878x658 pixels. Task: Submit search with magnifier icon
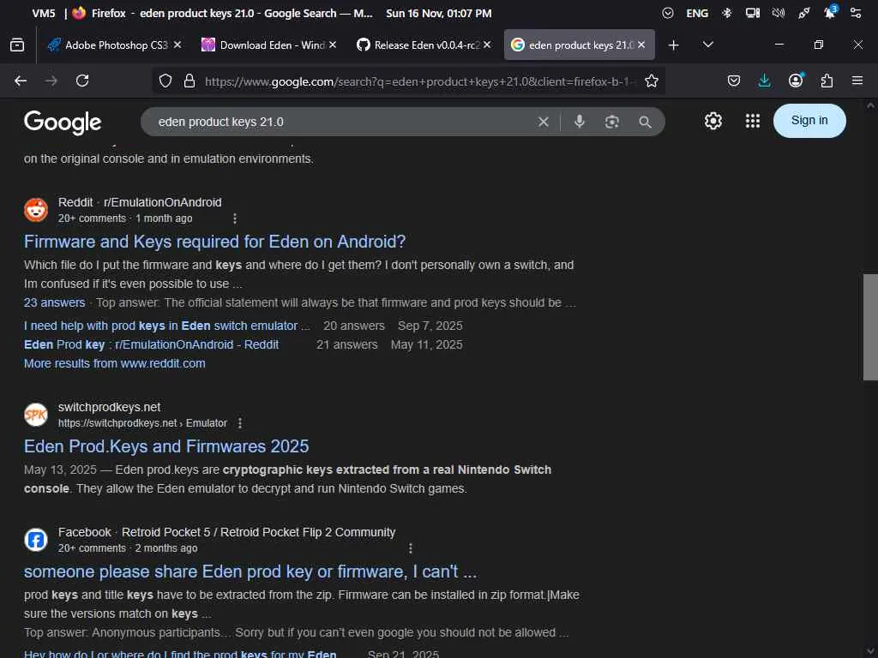tap(645, 122)
